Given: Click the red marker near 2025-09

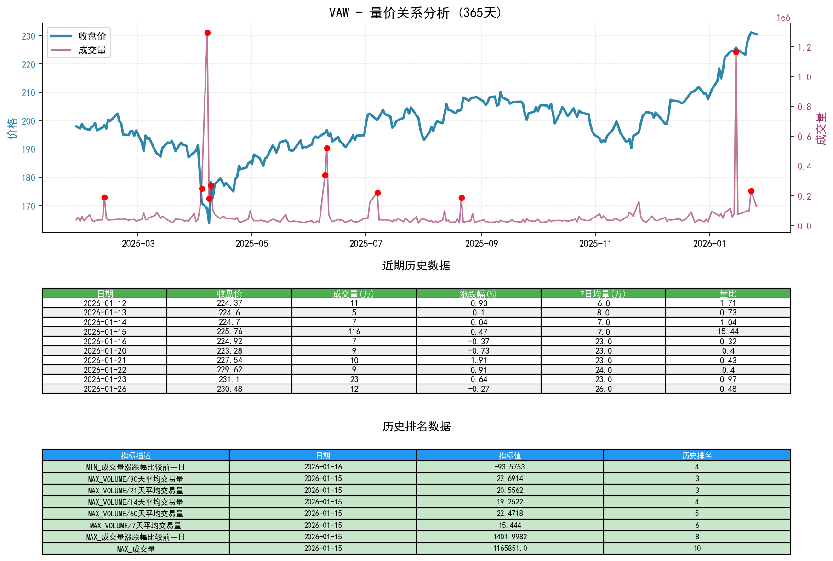Looking at the screenshot, I should [x=462, y=198].
